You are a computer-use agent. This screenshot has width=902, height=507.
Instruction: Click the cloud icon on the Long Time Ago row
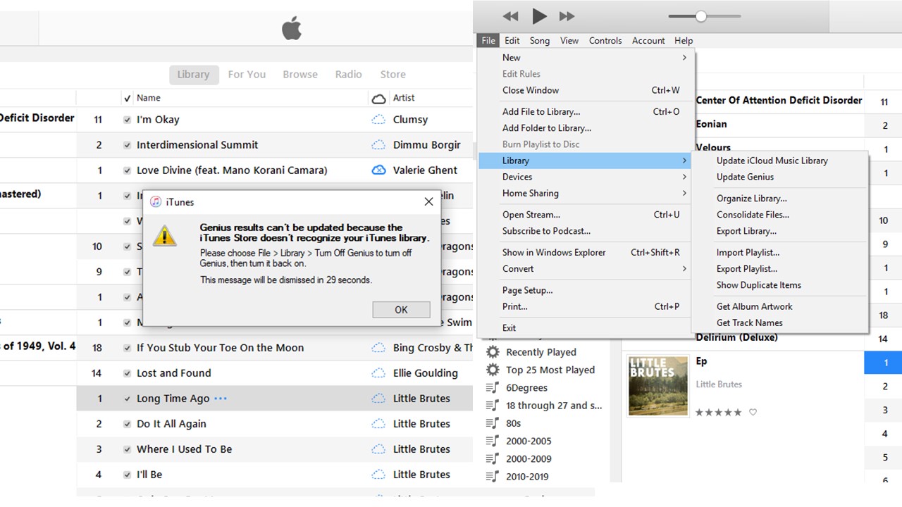[x=378, y=399]
